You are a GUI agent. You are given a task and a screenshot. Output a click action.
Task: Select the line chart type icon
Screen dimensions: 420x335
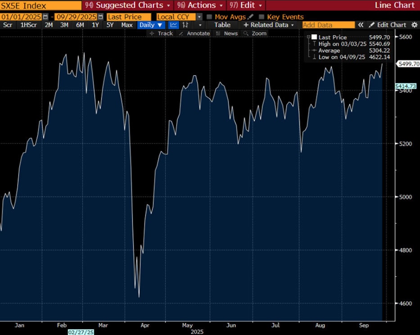pyautogui.click(x=173, y=25)
